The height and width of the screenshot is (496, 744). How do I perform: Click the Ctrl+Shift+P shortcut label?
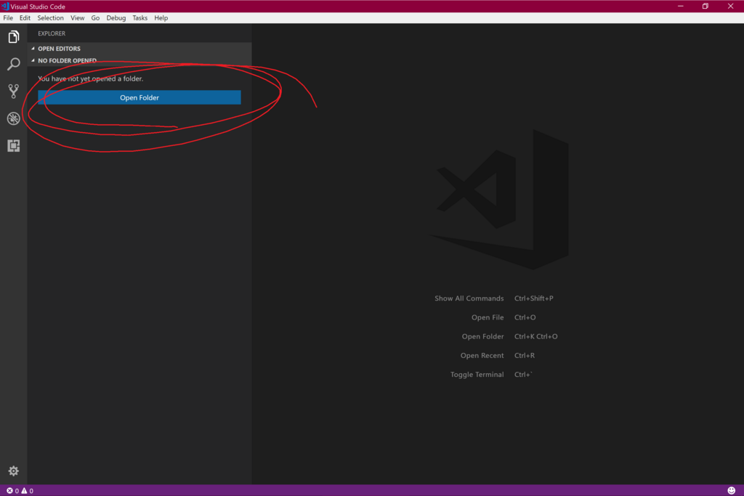(534, 298)
